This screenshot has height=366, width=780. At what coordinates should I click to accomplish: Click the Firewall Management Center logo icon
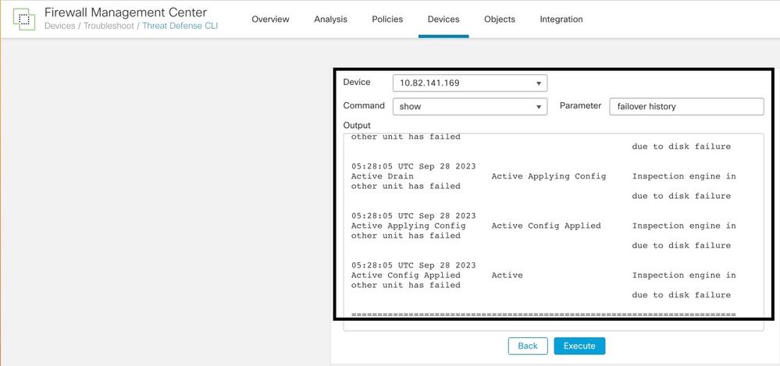pos(24,20)
